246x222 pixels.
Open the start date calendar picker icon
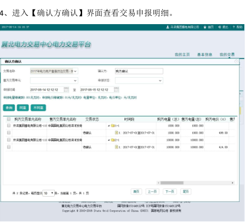(x=66, y=90)
